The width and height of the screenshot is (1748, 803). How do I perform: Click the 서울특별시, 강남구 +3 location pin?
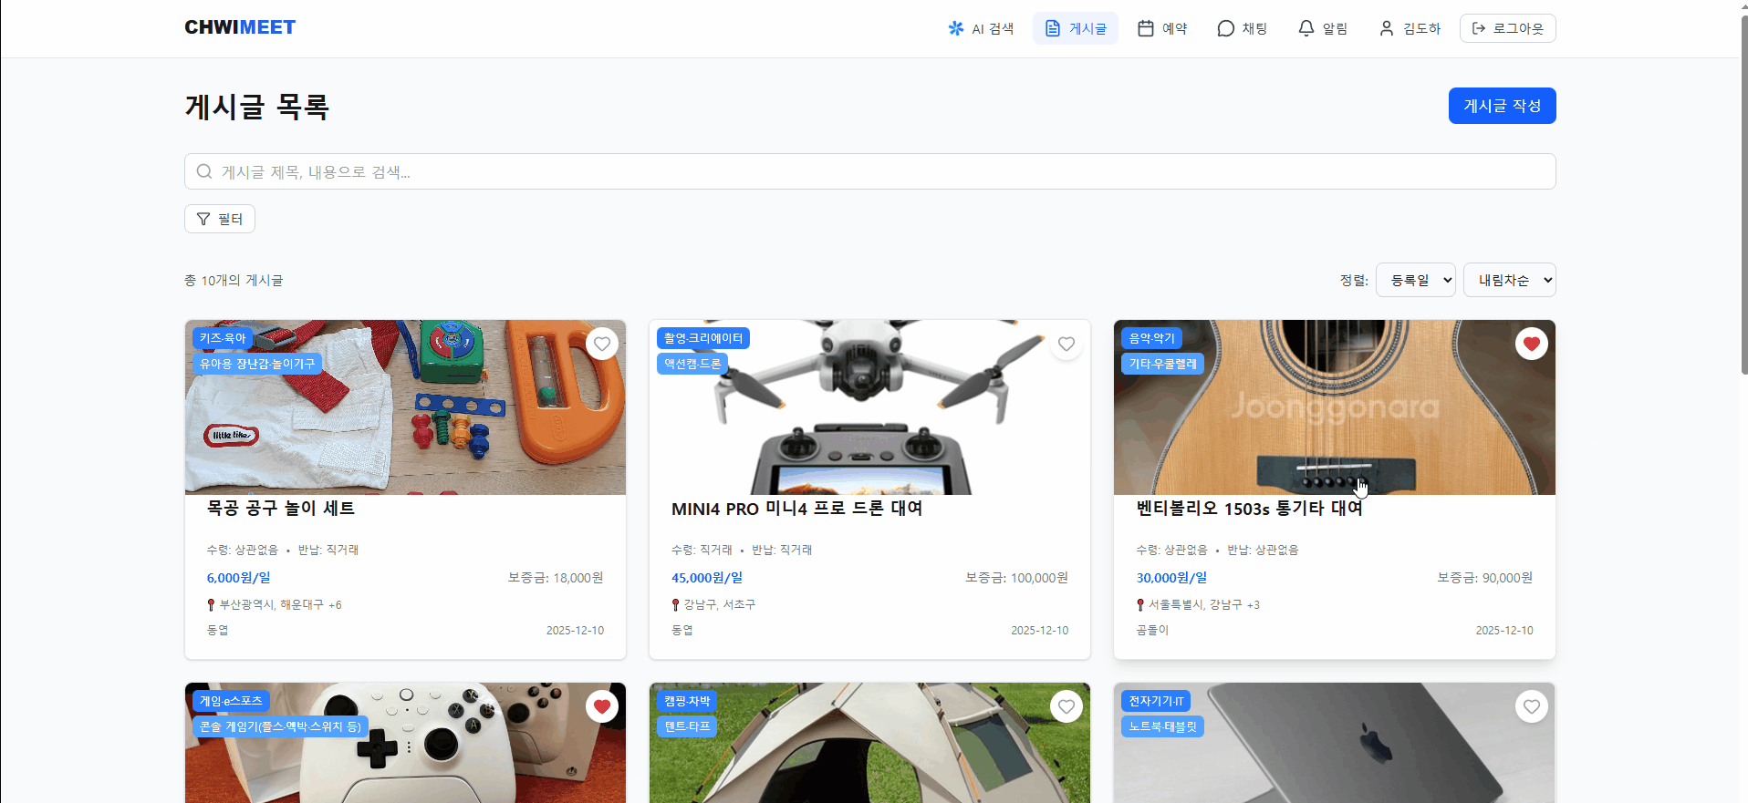(x=1140, y=604)
